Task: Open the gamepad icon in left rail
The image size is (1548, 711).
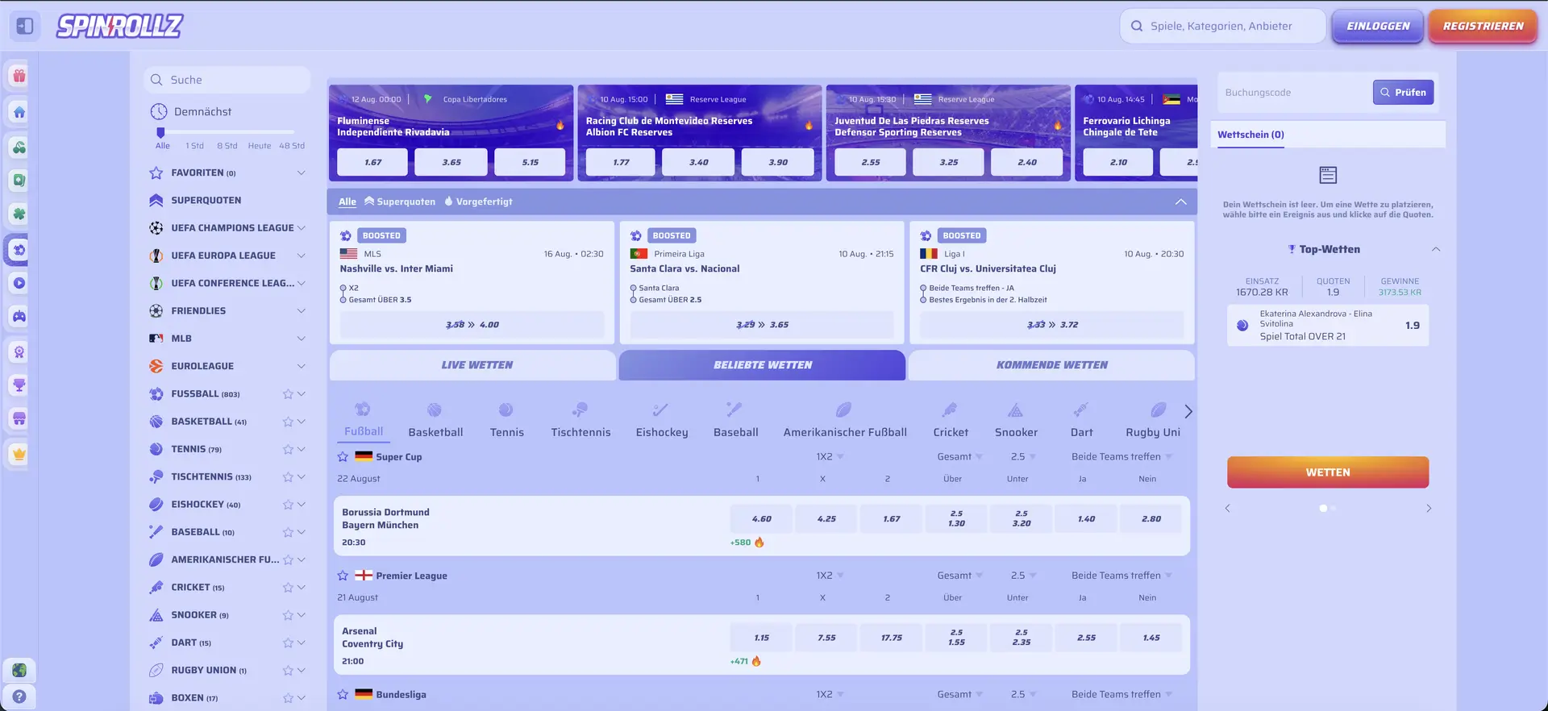Action: click(x=19, y=317)
